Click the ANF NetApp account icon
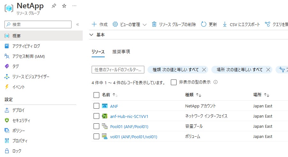The height and width of the screenshot is (157, 288). [x=105, y=106]
